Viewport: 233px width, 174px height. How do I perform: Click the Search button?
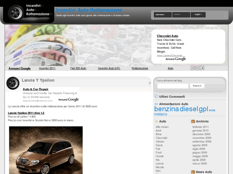[x=197, y=86]
